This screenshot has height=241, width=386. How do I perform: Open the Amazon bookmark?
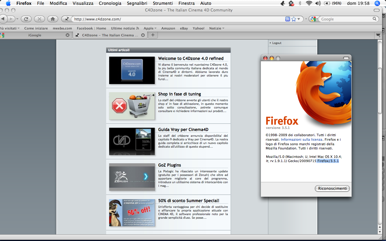[168, 28]
